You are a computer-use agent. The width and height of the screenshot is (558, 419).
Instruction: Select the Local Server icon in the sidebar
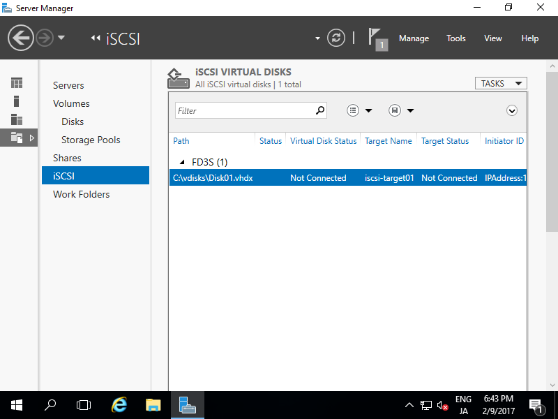pos(16,101)
